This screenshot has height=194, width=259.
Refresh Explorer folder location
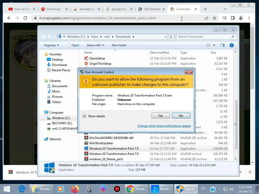pos(171,37)
